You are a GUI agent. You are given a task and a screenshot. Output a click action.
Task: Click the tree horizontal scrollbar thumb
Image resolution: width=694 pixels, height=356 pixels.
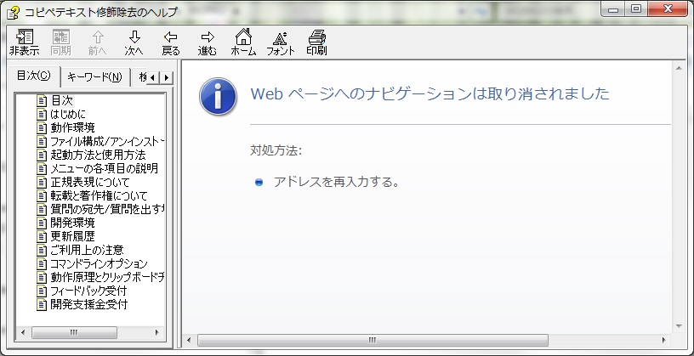74,332
